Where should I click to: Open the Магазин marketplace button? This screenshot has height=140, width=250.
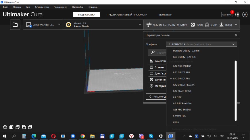(227, 15)
